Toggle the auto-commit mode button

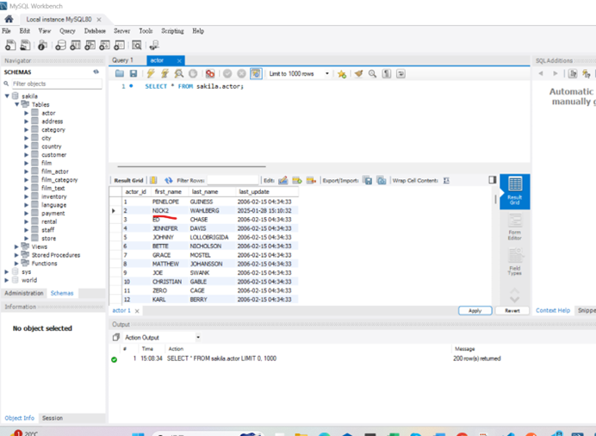point(256,73)
